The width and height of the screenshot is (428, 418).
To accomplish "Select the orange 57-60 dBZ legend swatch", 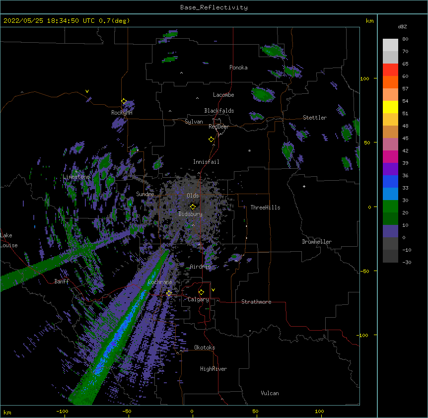I will [x=390, y=82].
